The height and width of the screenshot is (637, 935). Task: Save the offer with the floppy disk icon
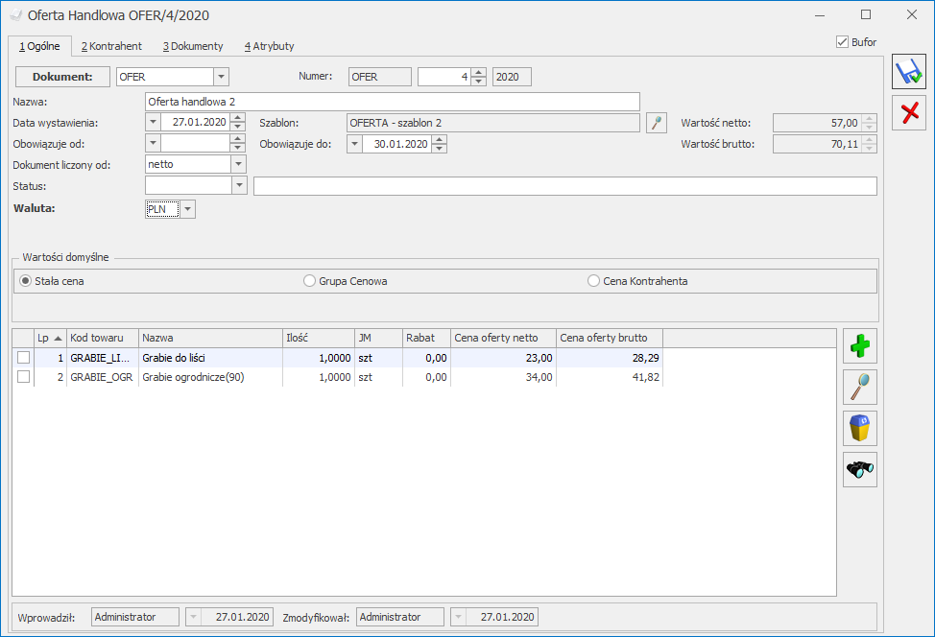(908, 73)
